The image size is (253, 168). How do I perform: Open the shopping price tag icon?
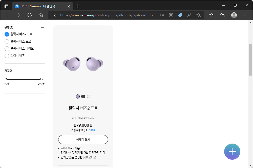pos(180,15)
